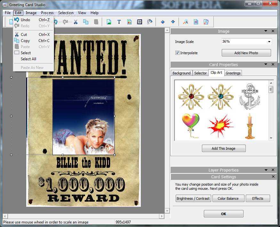Screen dimensions: 280x227
Task: Open the File menu
Action: click(x=8, y=13)
